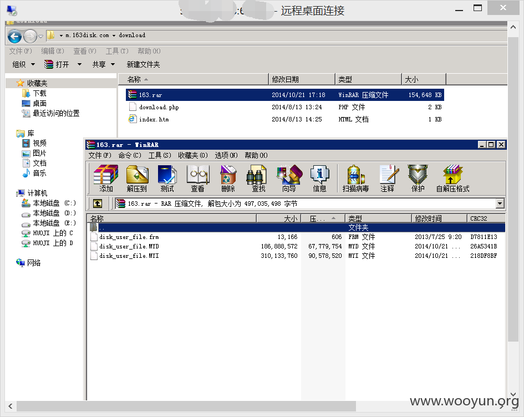
Task: Click the Open (打开) button in Explorer
Action: (x=57, y=64)
